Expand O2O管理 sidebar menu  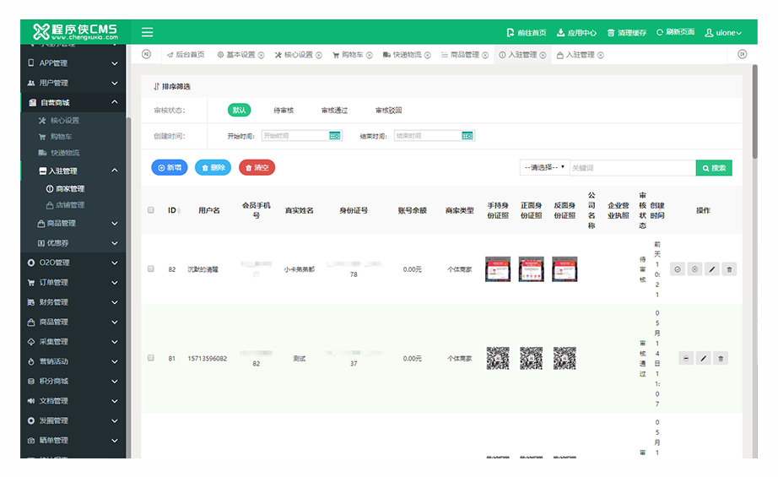[73, 263]
